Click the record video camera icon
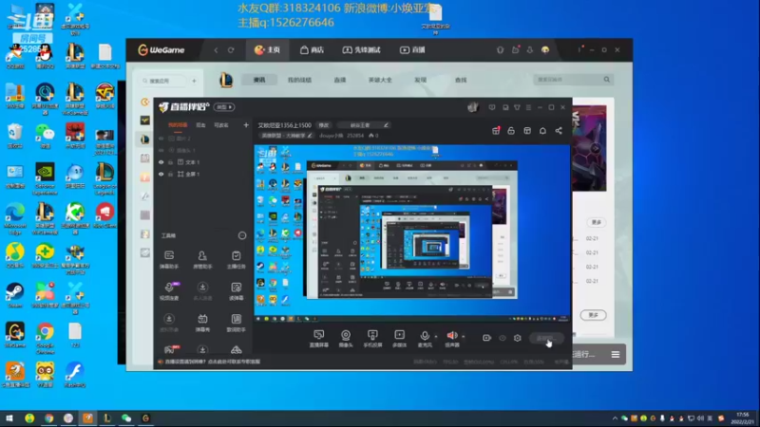Image resolution: width=760 pixels, height=427 pixels. tap(486, 338)
